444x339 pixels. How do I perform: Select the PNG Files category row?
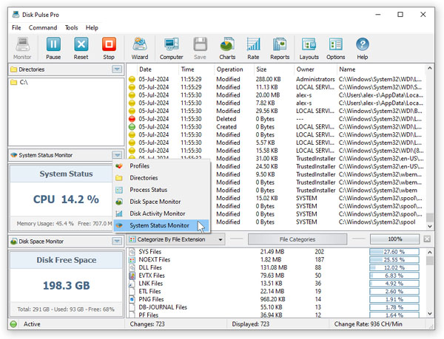coord(276,299)
